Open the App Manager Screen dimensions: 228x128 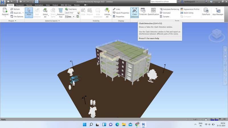coord(218,12)
